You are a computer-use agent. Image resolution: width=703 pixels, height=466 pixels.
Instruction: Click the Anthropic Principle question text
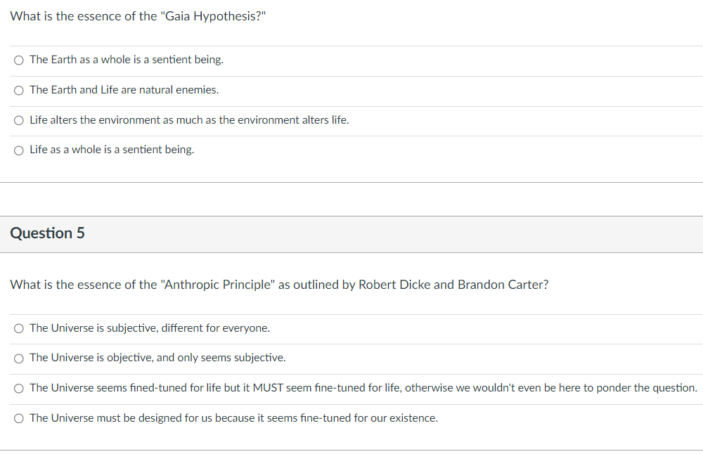tap(279, 285)
